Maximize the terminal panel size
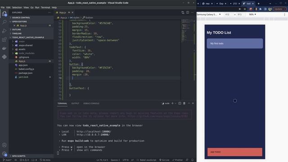 pos(189,103)
